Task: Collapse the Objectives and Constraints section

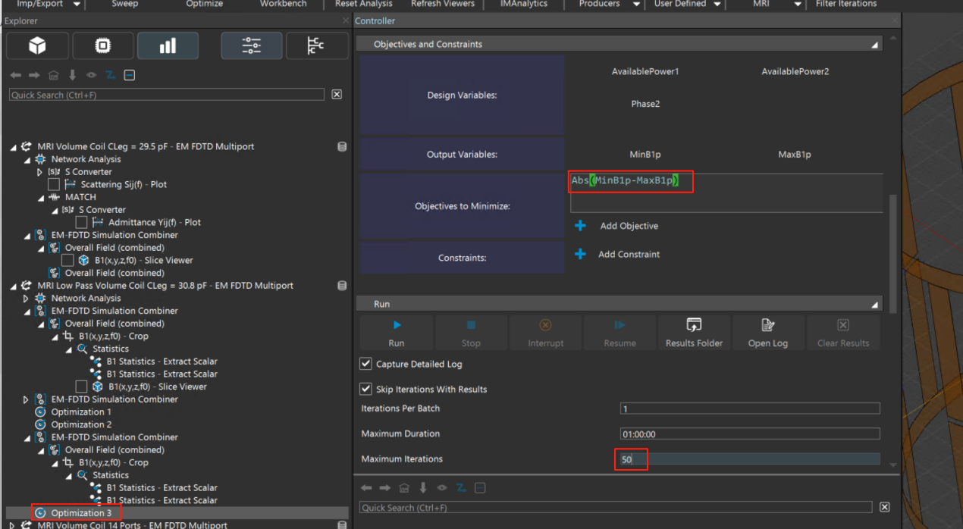Action: tap(874, 45)
